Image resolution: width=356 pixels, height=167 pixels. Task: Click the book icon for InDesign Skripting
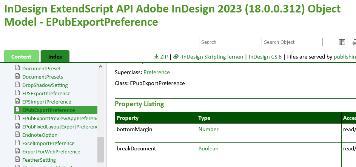tap(176, 57)
